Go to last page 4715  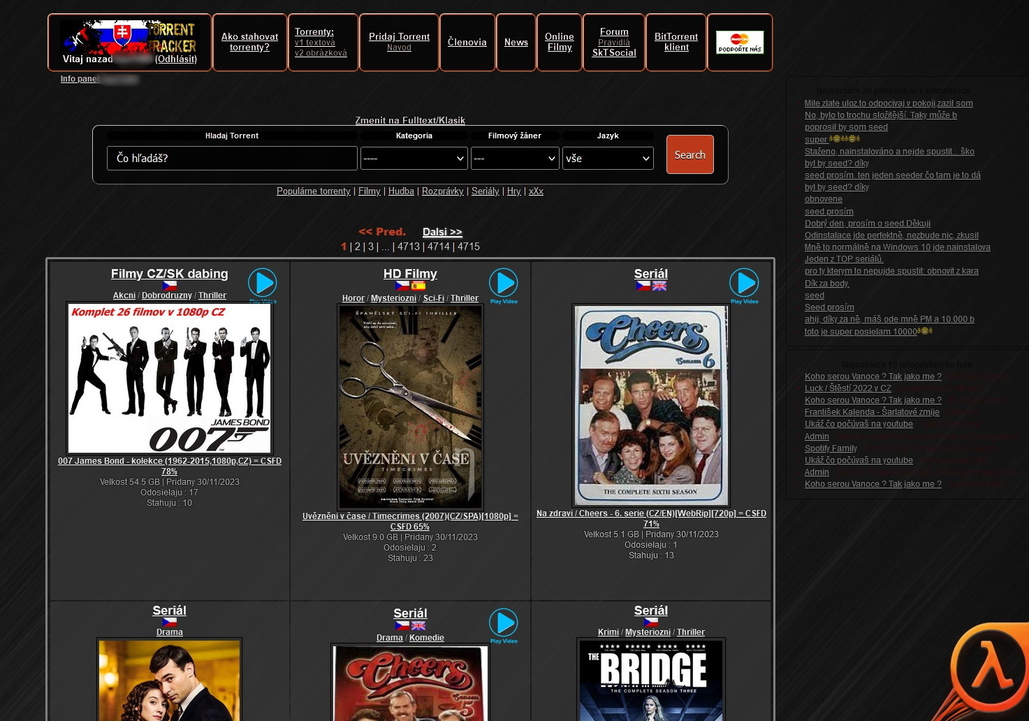469,247
